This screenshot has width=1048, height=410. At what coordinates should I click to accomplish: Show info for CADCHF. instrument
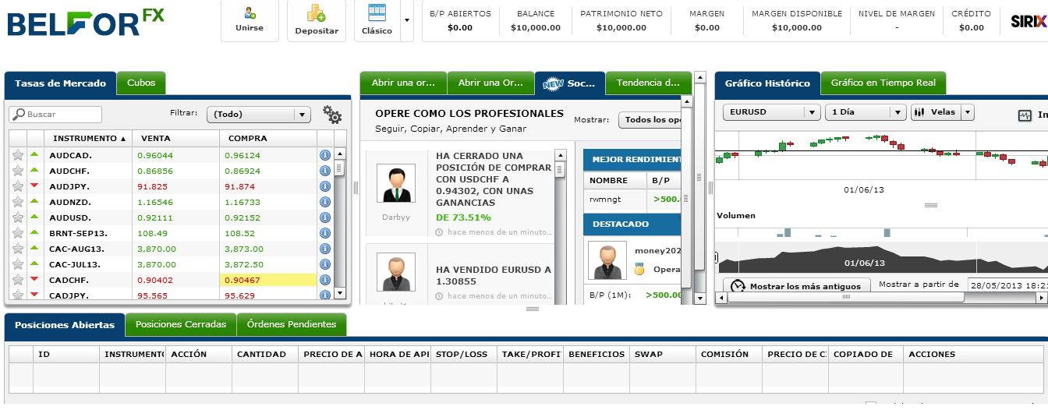tap(325, 280)
